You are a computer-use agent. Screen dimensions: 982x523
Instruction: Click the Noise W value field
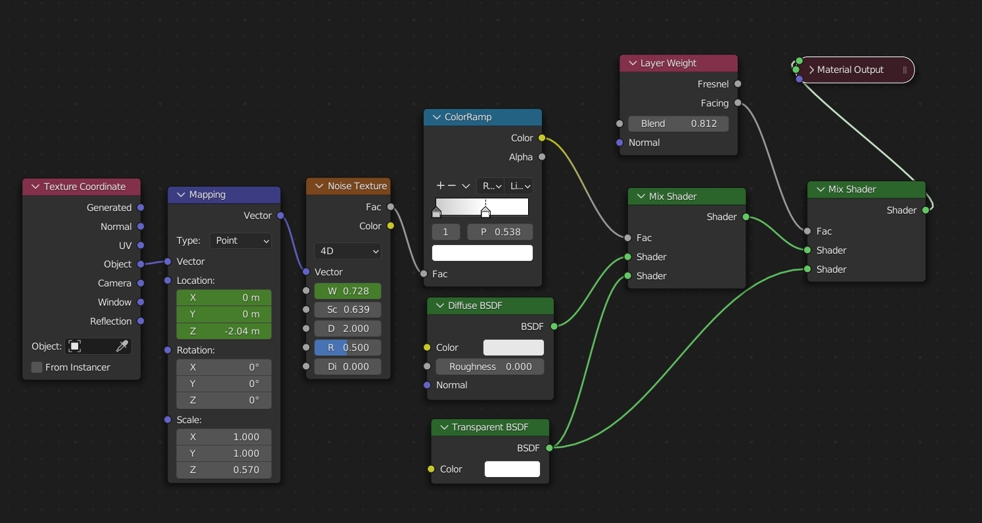pyautogui.click(x=347, y=290)
